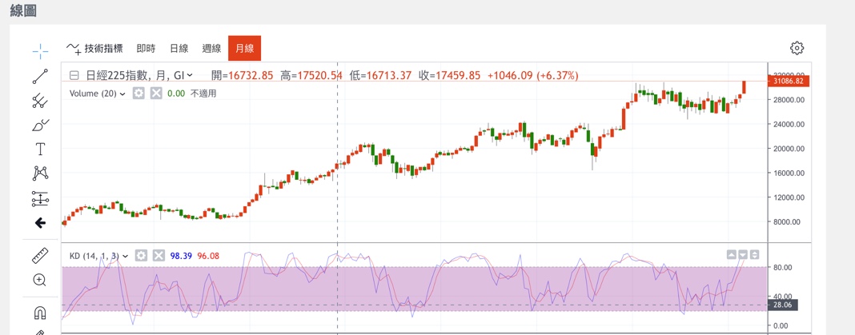
Task: Click the 開=16732.85 open value
Action: [242, 76]
